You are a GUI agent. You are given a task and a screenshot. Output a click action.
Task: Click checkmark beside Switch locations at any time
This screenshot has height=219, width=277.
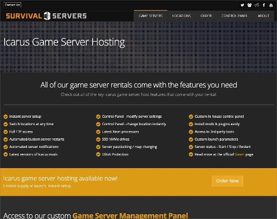[6, 124]
